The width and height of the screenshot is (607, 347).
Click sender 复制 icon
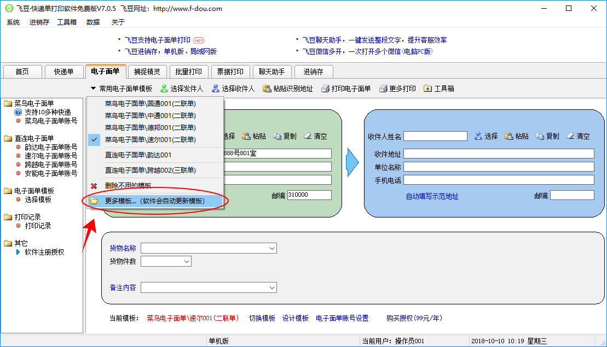pos(277,136)
